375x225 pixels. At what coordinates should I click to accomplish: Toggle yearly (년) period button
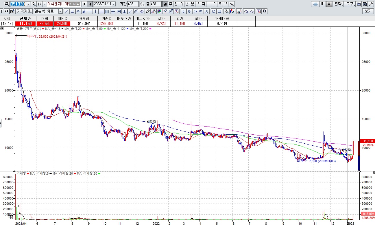[x=186, y=4]
